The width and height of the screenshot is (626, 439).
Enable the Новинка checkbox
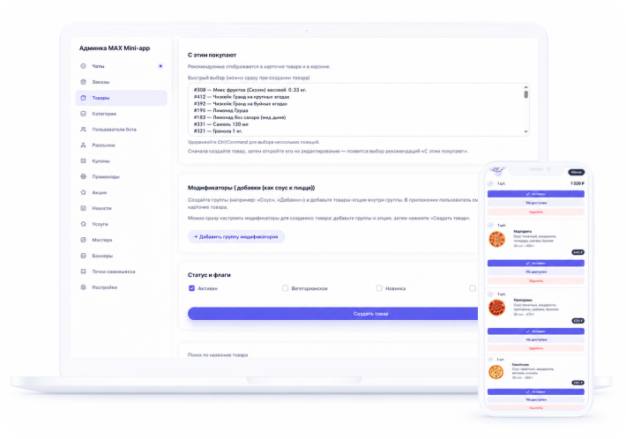(x=379, y=288)
